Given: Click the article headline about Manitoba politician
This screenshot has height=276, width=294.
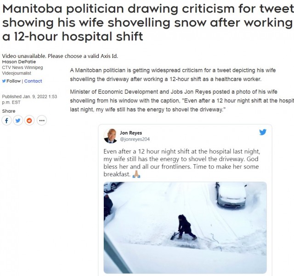Looking at the screenshot, I should (x=147, y=23).
